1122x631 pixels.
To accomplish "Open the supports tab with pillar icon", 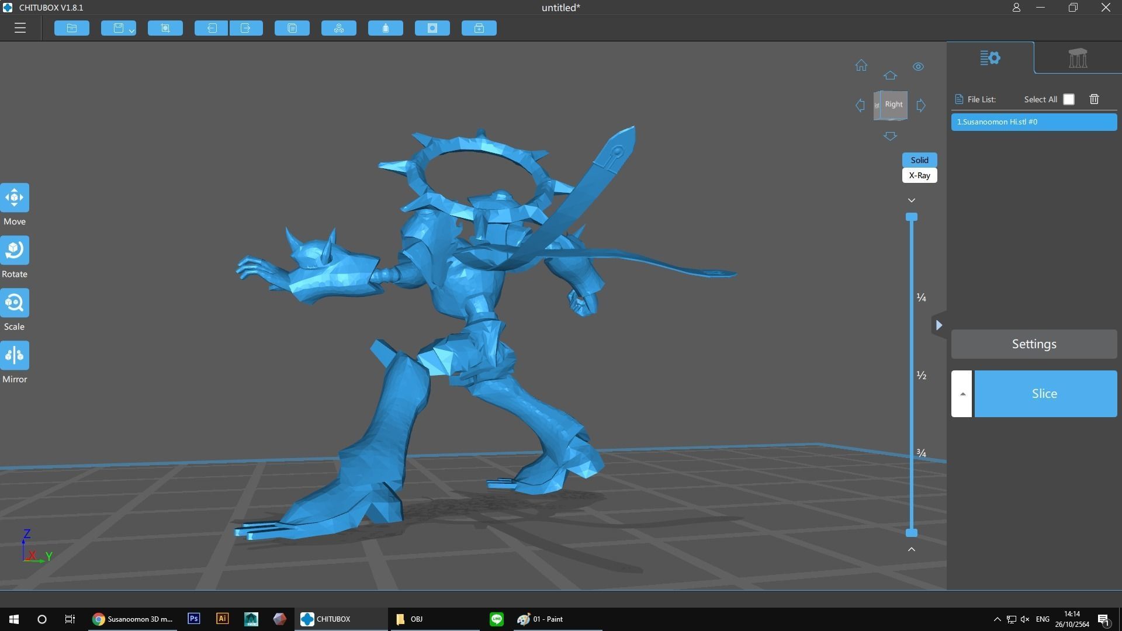I will click(1078, 58).
